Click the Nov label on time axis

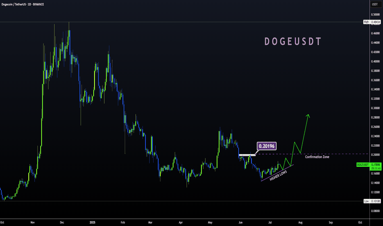[x=32, y=222]
